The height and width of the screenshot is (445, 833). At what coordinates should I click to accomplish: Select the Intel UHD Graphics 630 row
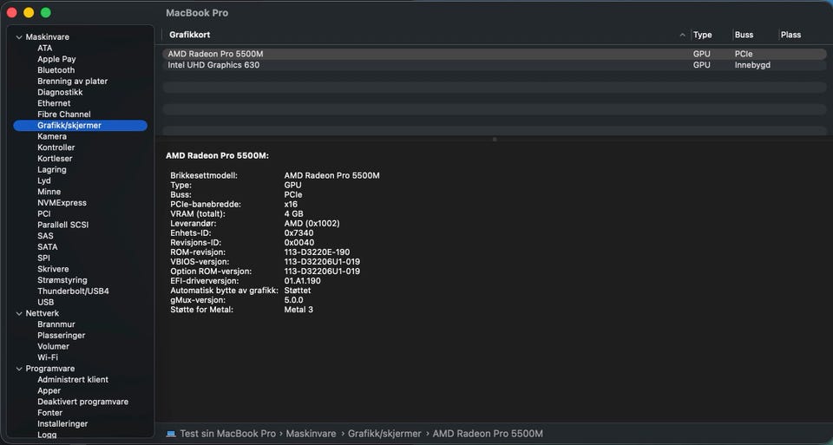[494, 65]
